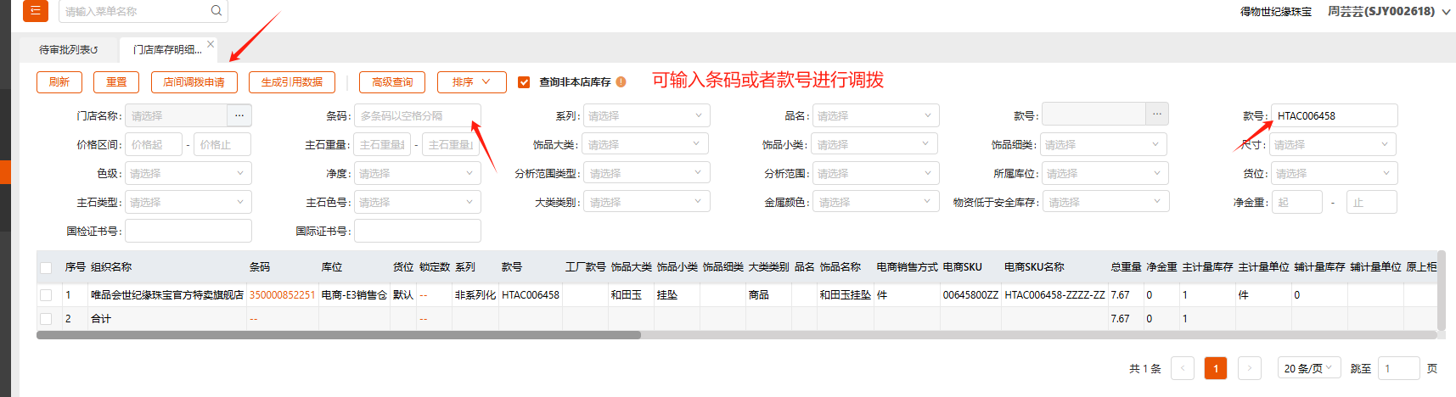Screen dimensions: 1456x397
Task: Open the user menu 周芸芸(SJY002618)
Action: click(x=1388, y=11)
